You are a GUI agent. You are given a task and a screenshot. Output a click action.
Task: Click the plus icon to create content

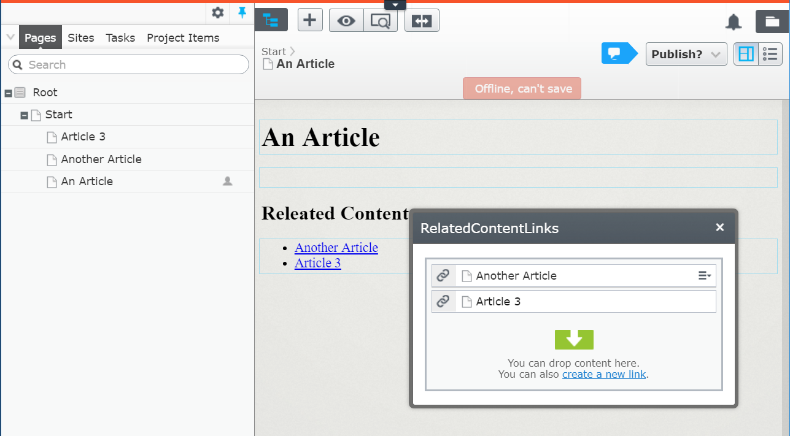[310, 20]
